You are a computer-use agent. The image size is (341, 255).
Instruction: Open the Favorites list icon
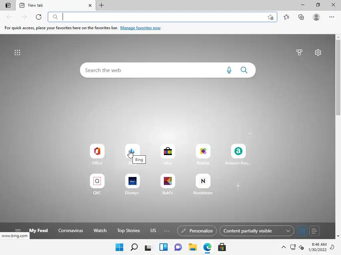286,17
